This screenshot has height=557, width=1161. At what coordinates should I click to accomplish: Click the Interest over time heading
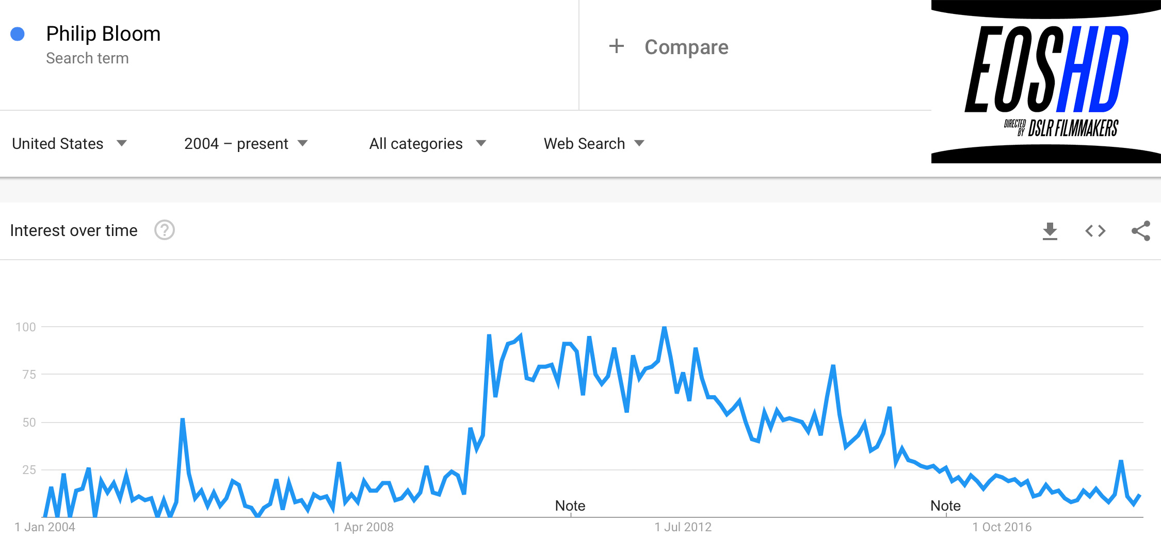[74, 230]
